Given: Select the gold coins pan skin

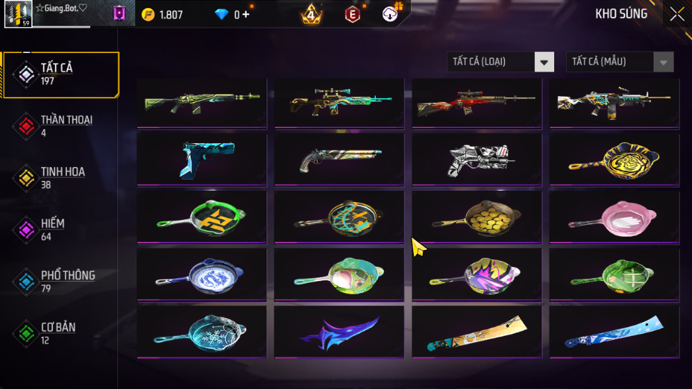Looking at the screenshot, I should pos(477,217).
